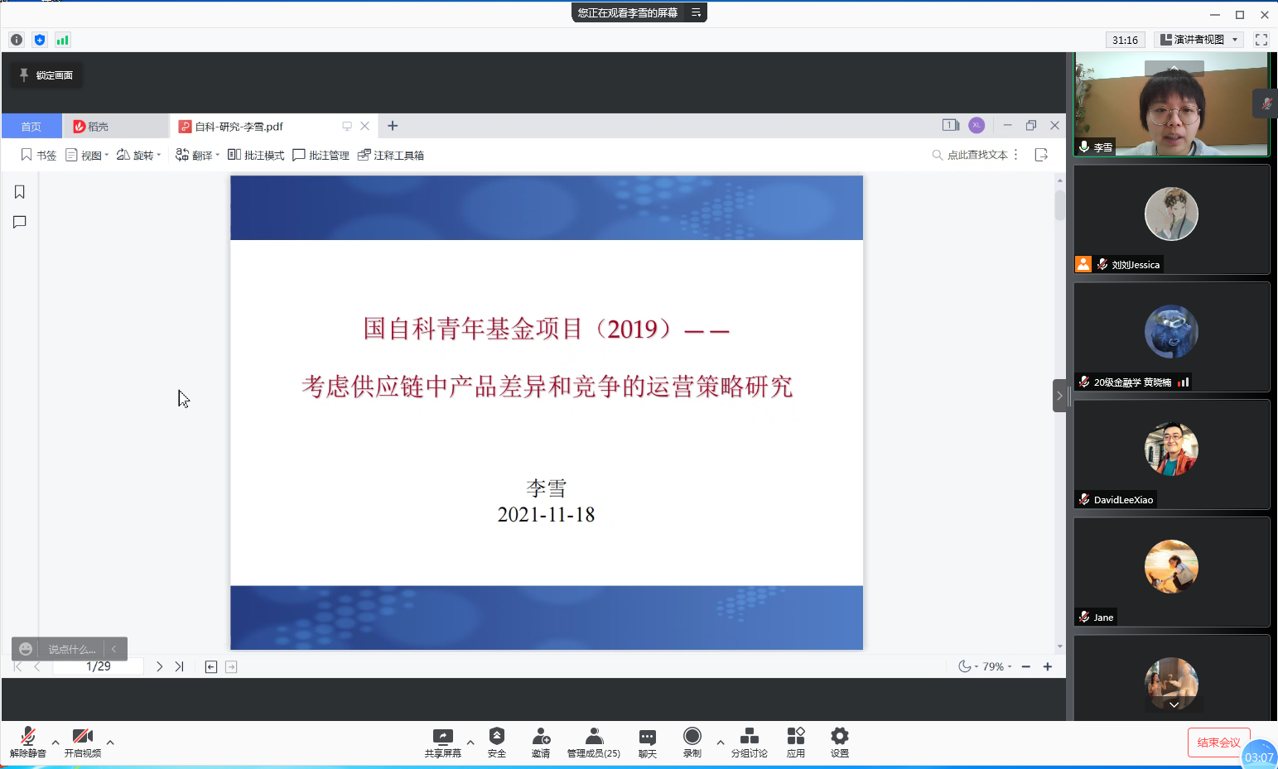
Task: Select the 稻壳 tab
Action: (91, 127)
